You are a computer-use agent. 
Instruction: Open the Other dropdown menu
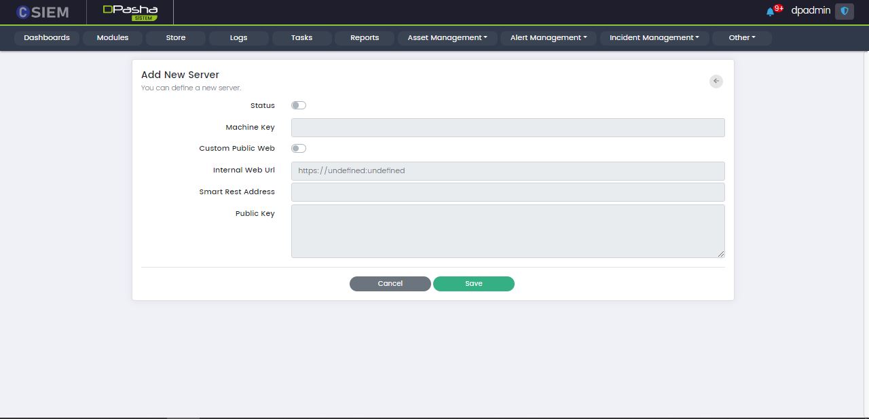741,38
